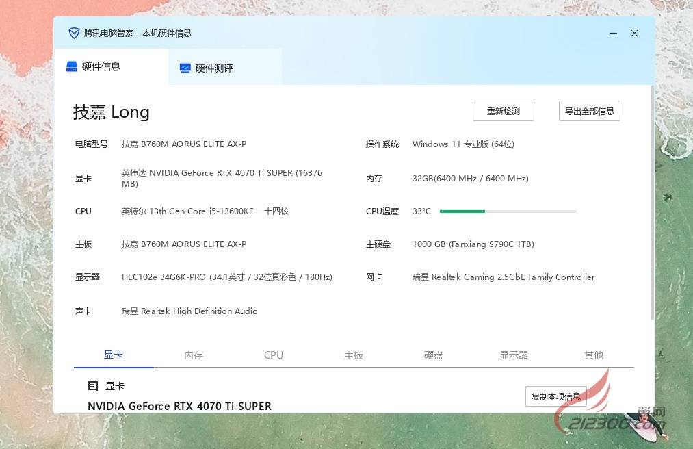
Task: Open the 主板 detail tab
Action: pos(354,355)
